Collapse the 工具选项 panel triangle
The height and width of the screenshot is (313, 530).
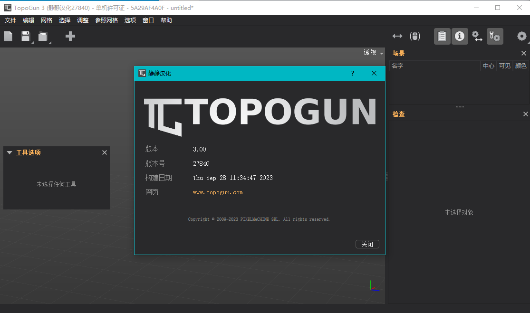click(10, 152)
